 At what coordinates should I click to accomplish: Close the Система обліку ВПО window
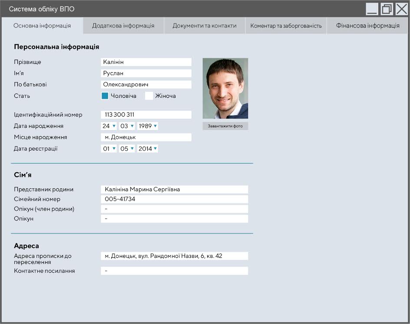[x=401, y=9]
